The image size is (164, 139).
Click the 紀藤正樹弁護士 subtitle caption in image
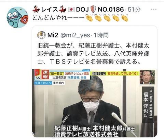72,128
